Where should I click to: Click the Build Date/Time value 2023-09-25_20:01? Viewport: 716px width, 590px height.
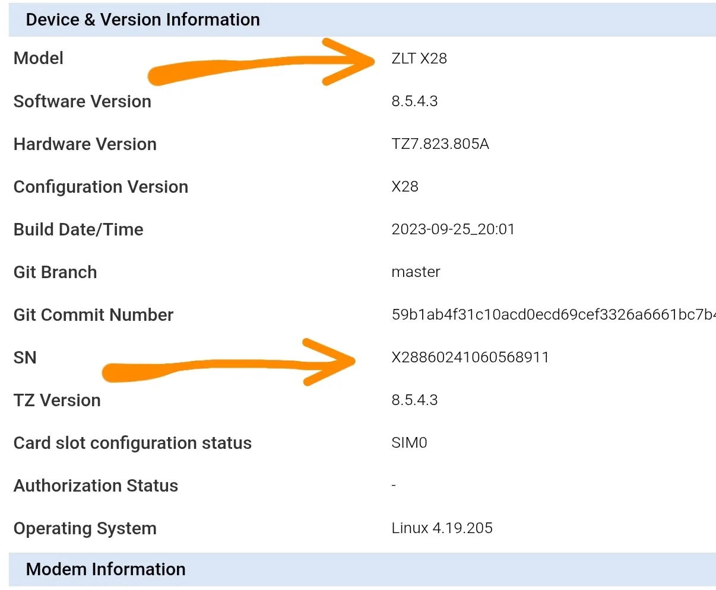[x=453, y=229]
